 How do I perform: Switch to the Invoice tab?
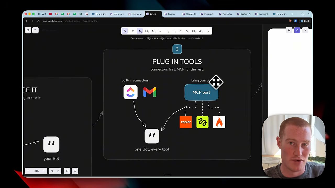click(x=170, y=14)
